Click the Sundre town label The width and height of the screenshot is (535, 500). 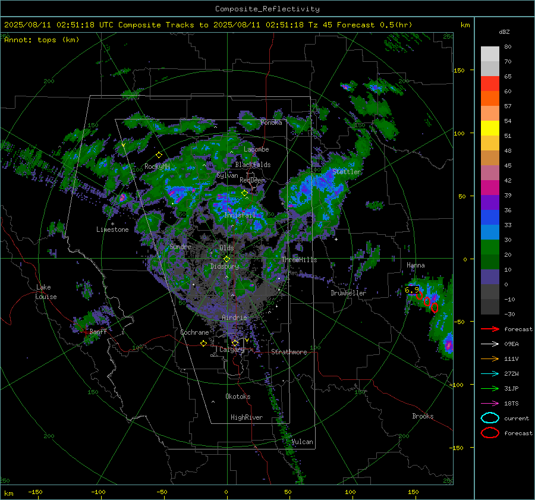pos(180,246)
